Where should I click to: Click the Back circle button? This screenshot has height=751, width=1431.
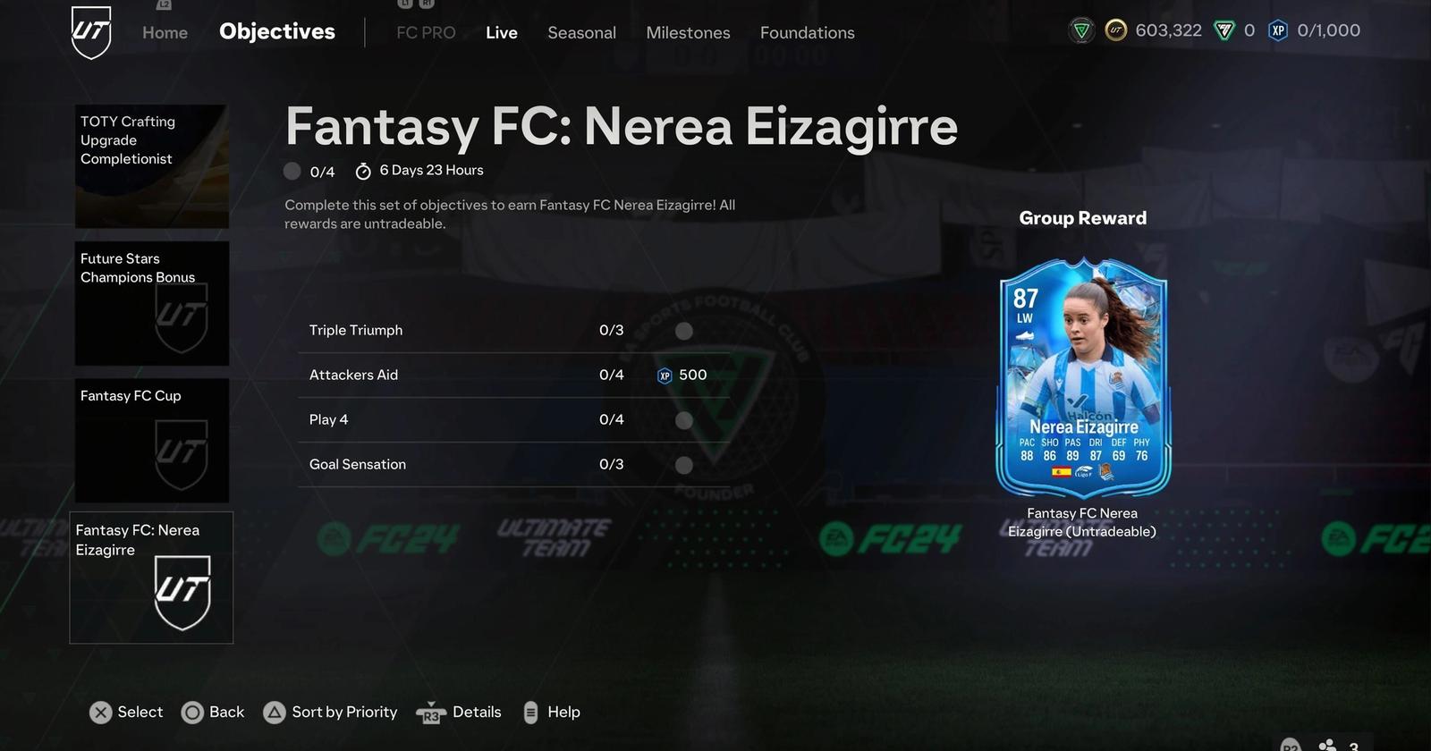coord(192,712)
